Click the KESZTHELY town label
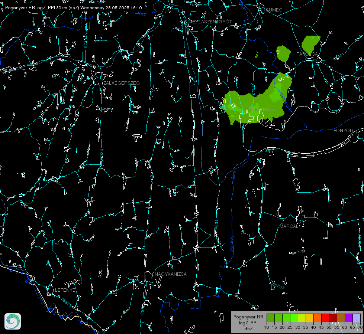The width and height of the screenshot is (364, 334). (x=262, y=109)
